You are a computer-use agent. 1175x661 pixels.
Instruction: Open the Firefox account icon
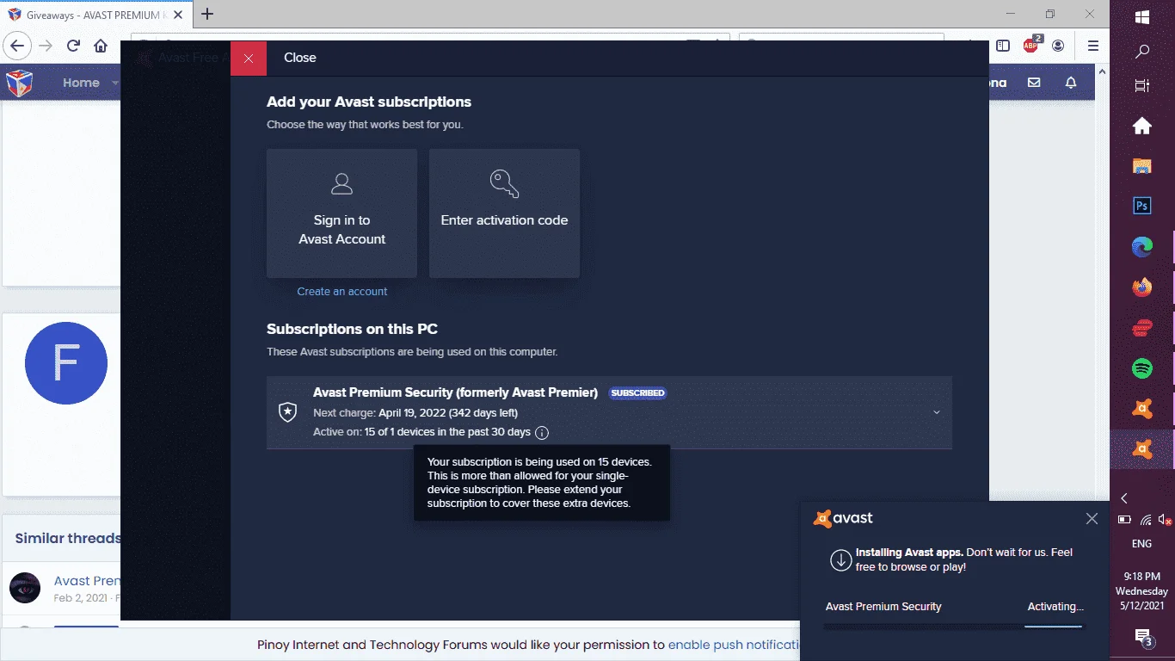1058,46
